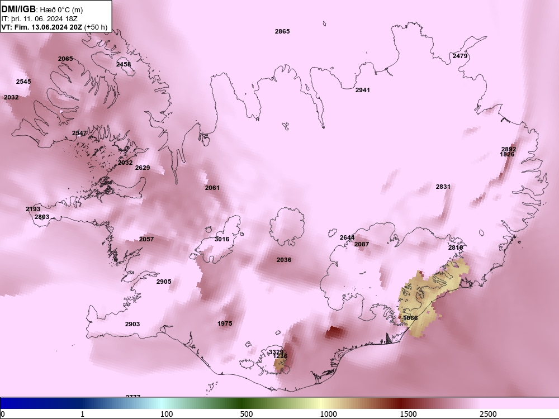Click the legend label 2500

(x=488, y=414)
